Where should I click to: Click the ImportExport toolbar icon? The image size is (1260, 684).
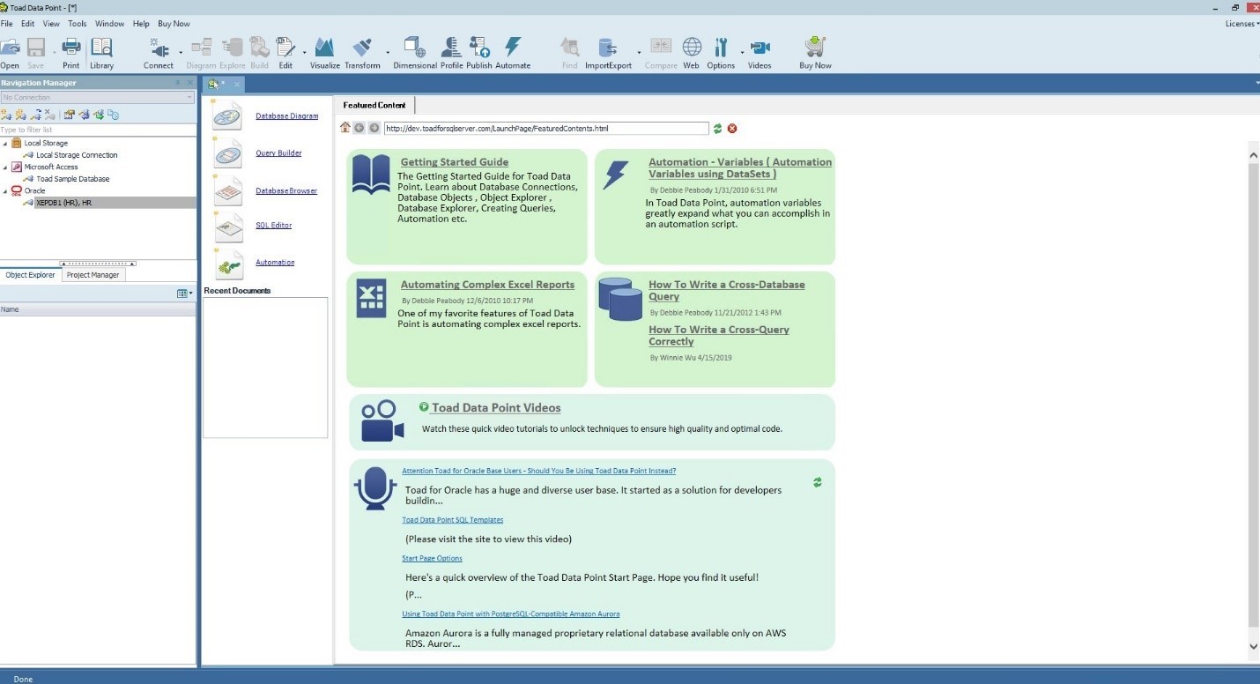point(607,47)
